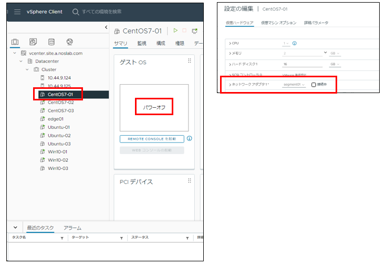Screen dimensions: 386x265
Task: Click the CPU info icon
Action: tap(295, 44)
